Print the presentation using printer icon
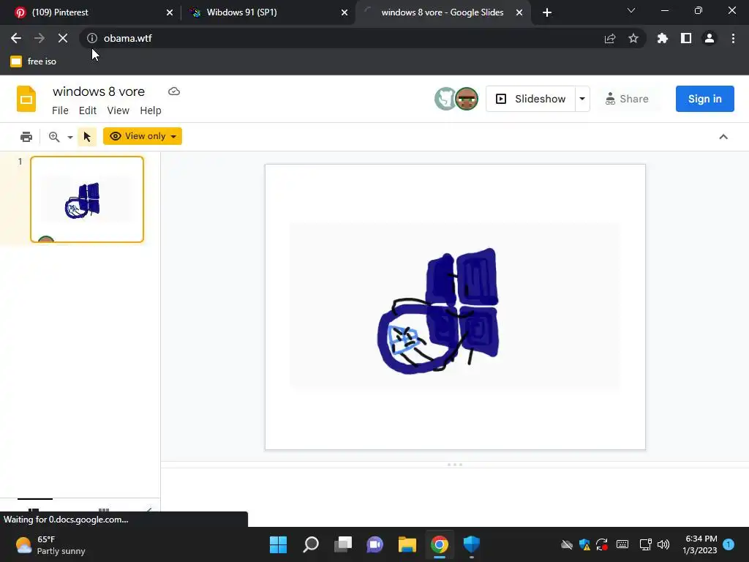Image resolution: width=749 pixels, height=562 pixels. [26, 137]
